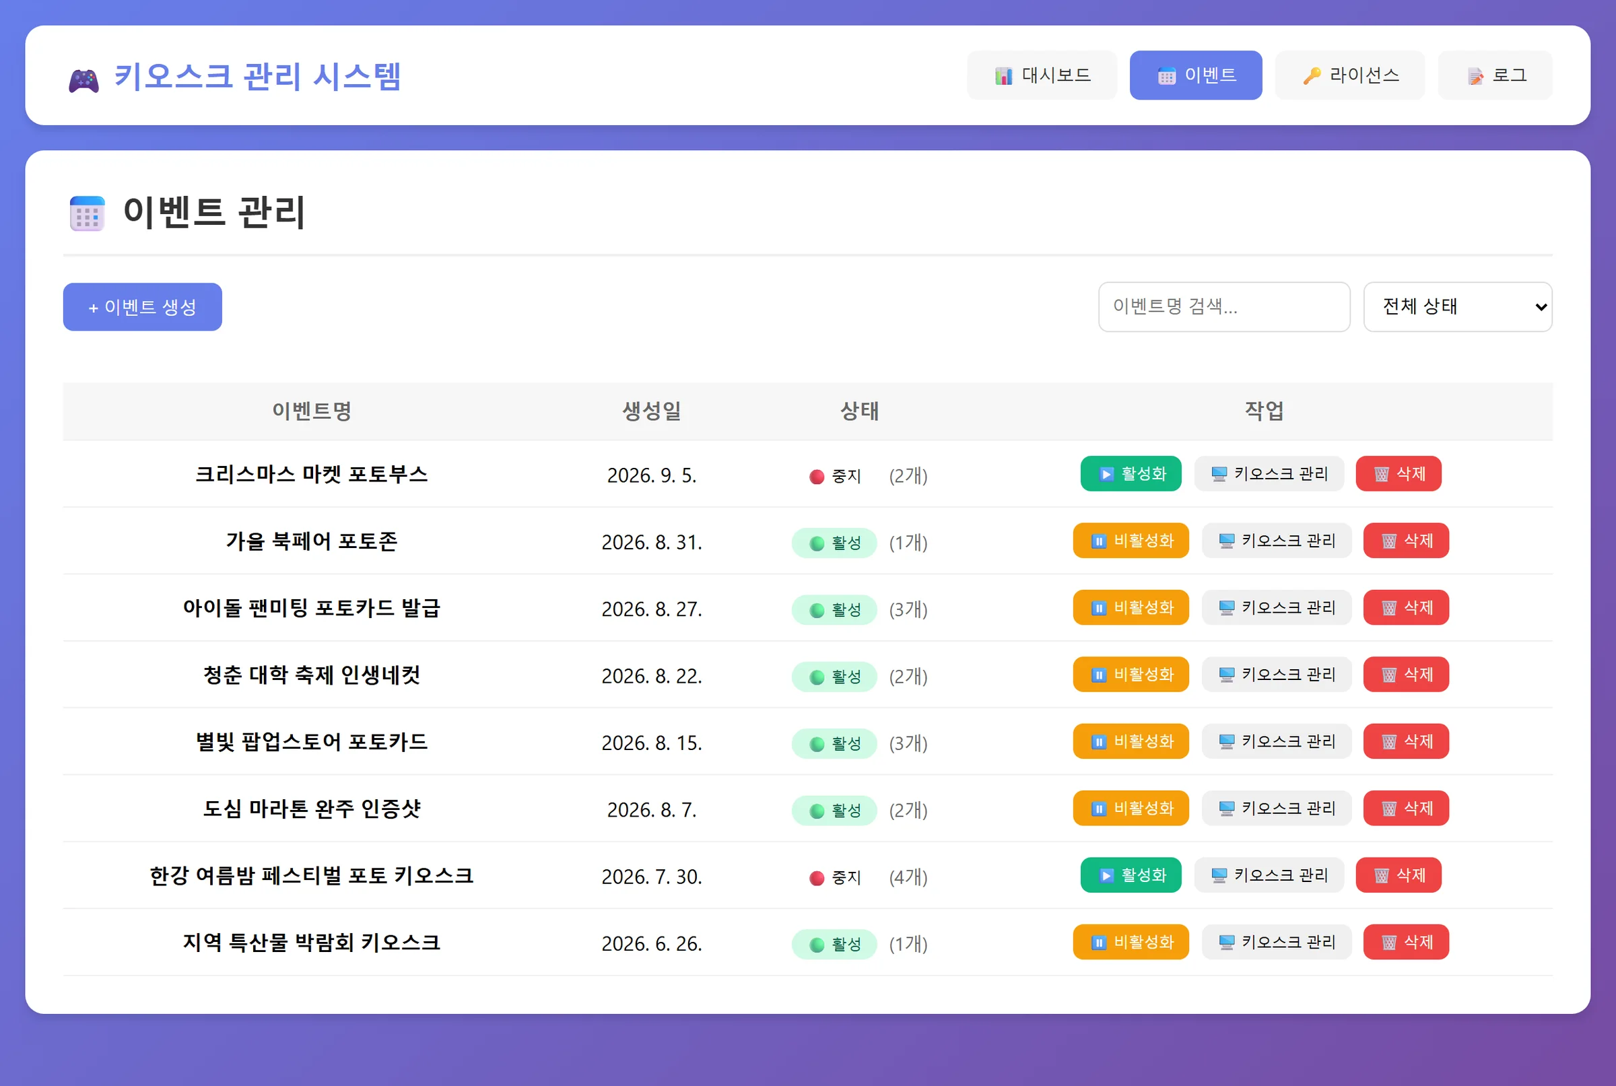
Task: Click the 생성일 column header
Action: pos(652,411)
